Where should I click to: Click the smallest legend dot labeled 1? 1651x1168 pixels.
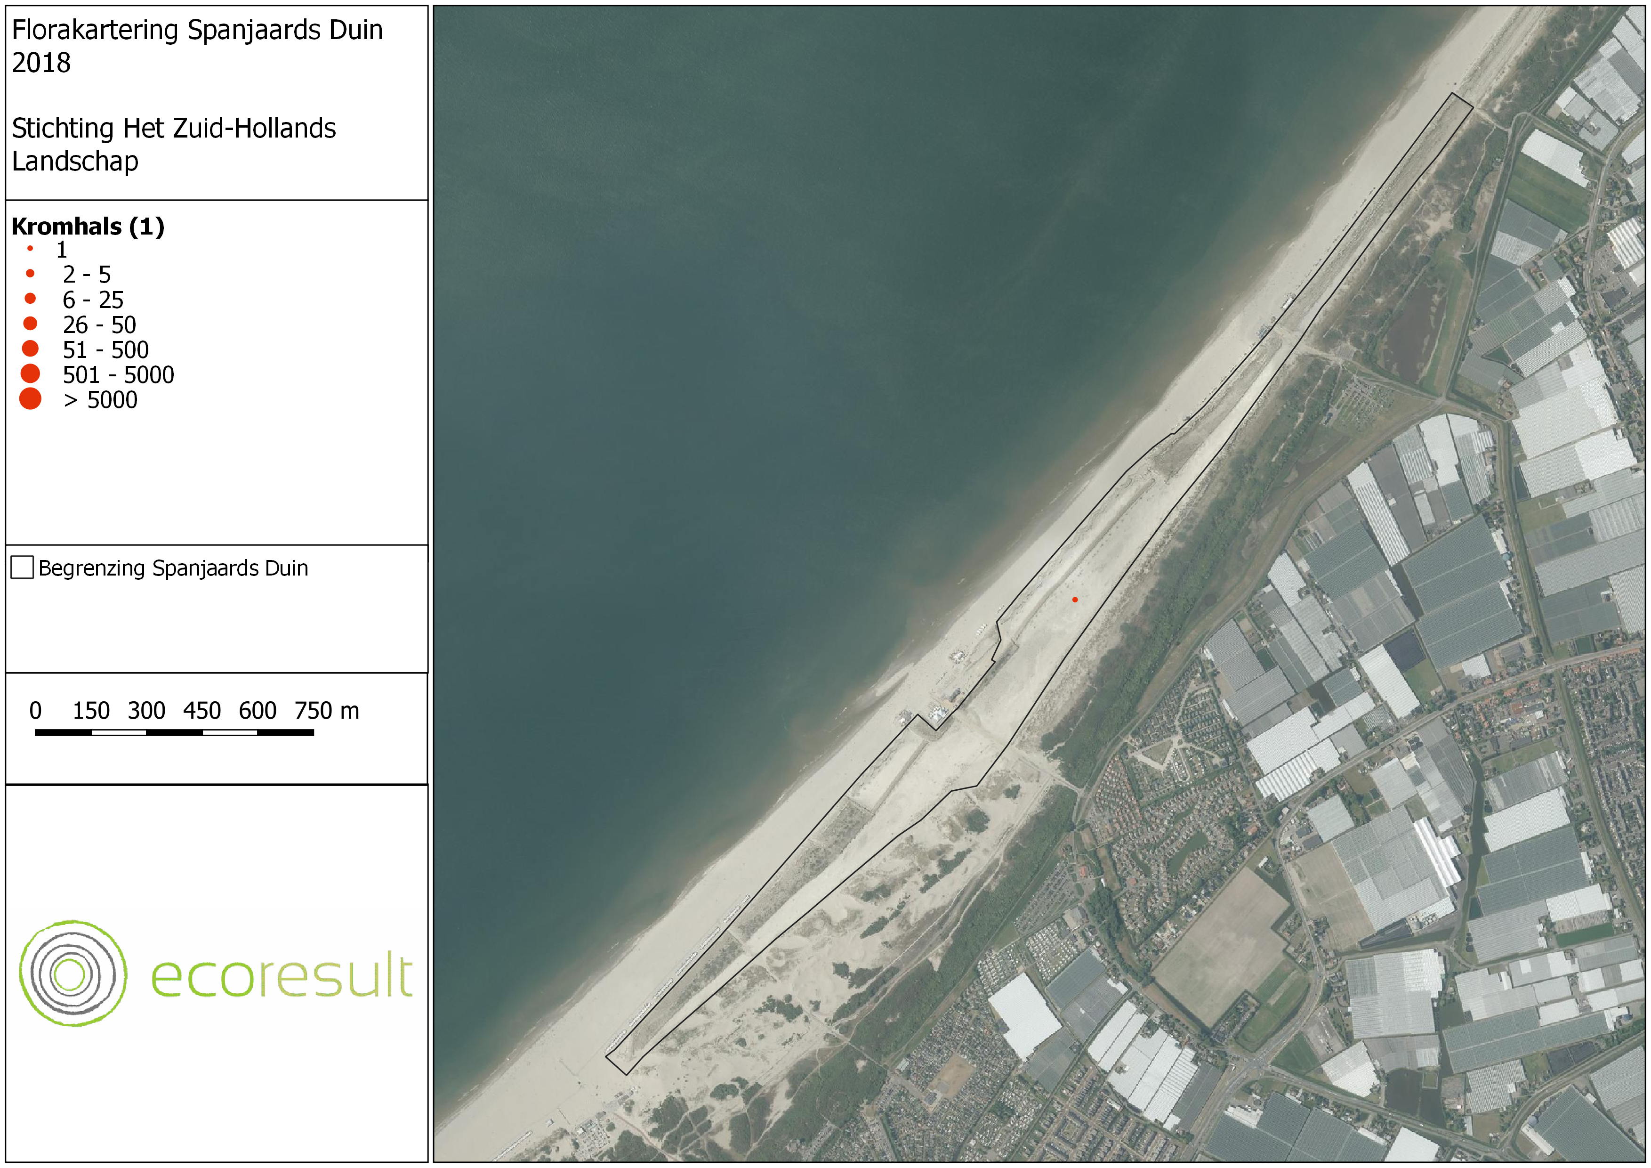[x=30, y=249]
